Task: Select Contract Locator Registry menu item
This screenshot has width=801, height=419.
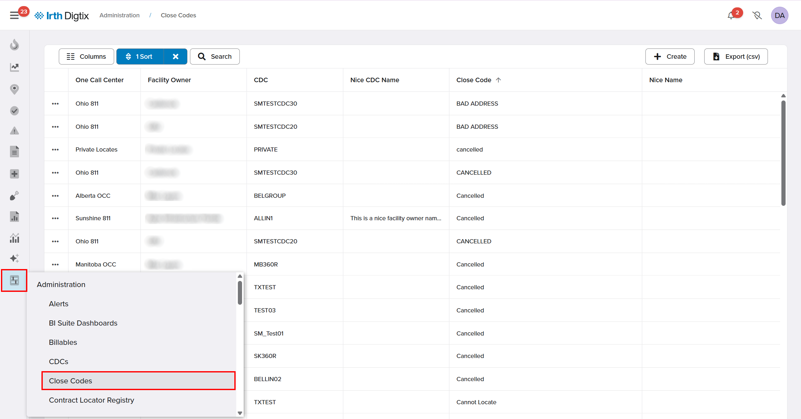Action: click(92, 400)
